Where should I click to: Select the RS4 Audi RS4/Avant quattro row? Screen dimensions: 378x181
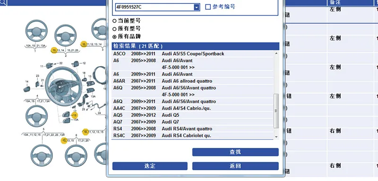point(193,129)
